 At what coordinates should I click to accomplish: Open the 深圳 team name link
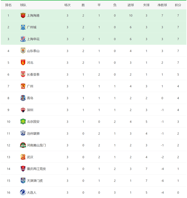click(x=30, y=110)
